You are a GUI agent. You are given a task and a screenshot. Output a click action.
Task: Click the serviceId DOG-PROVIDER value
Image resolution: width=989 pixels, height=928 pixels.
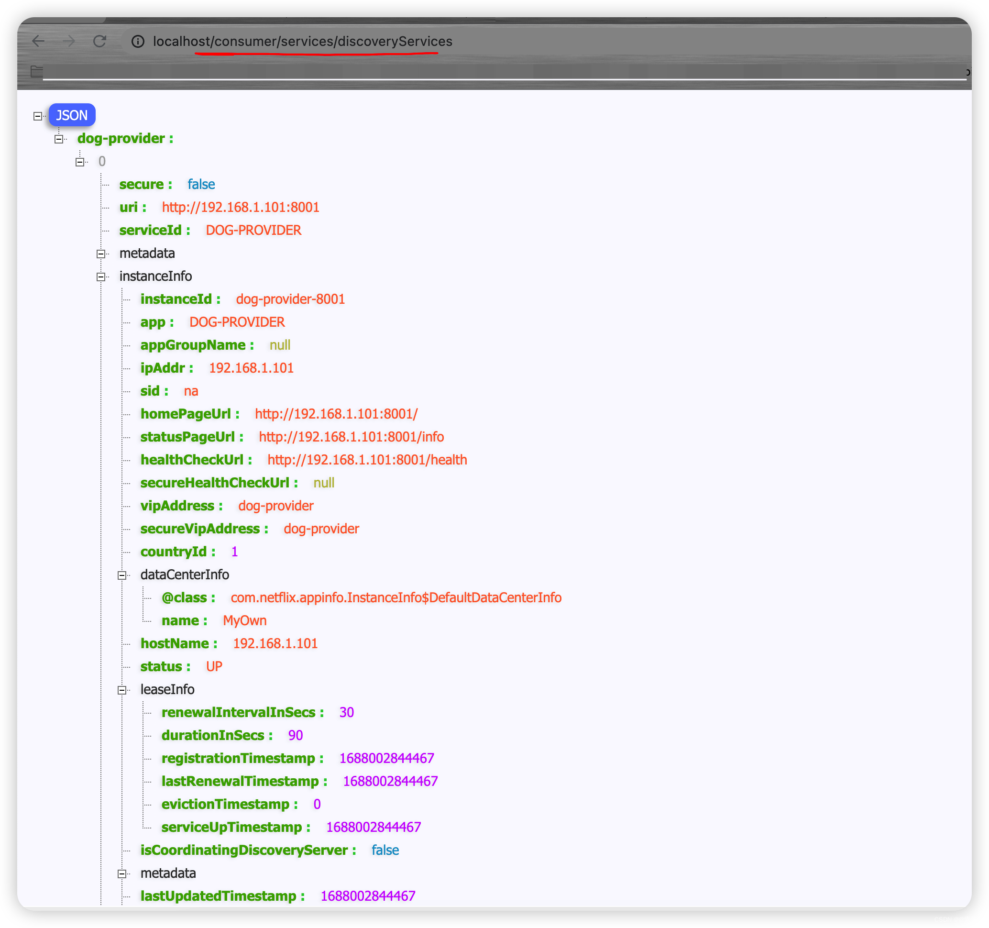pos(254,231)
